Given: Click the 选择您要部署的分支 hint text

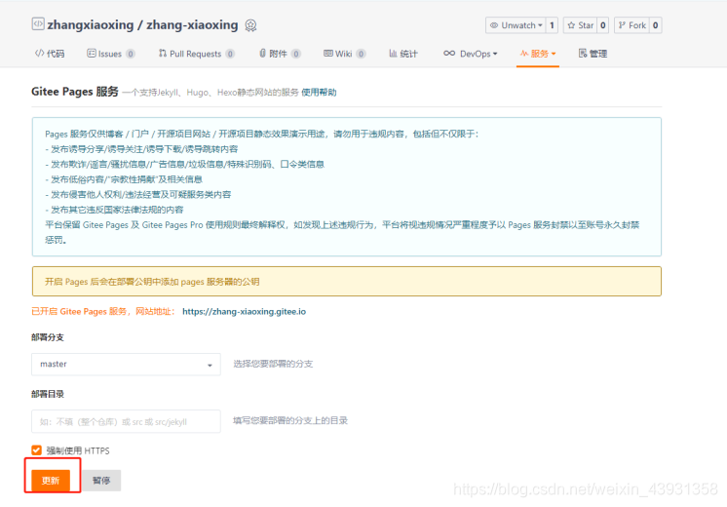Looking at the screenshot, I should click(x=273, y=364).
